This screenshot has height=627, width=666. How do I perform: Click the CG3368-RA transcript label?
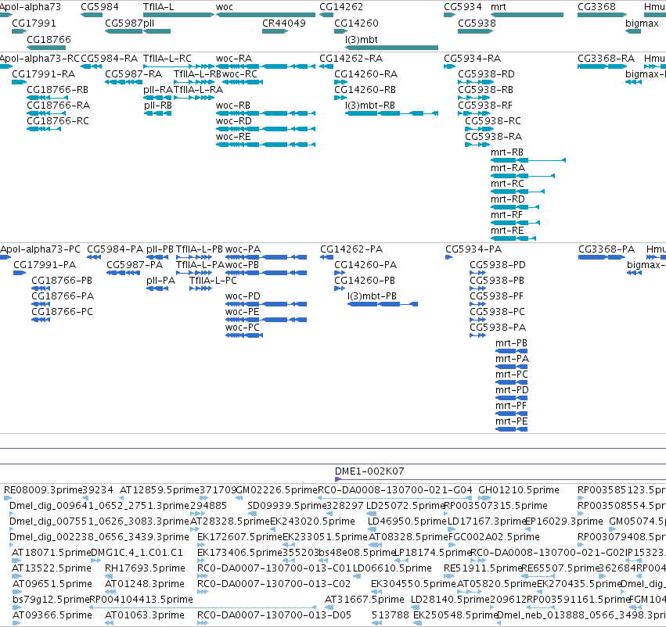606,58
